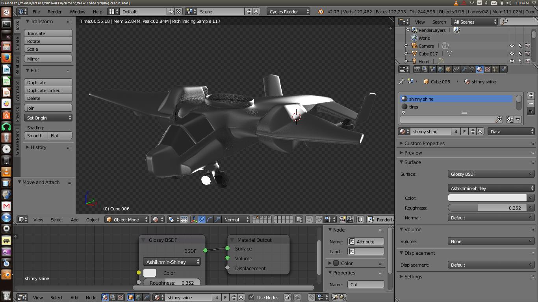Open the Node menu in node editor
Viewport: 538px width, 302px height.
point(91,298)
